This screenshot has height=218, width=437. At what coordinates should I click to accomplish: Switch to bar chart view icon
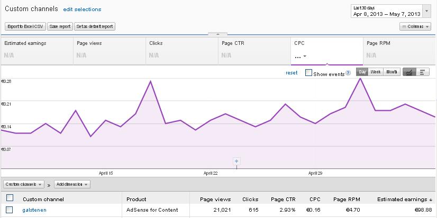(423, 72)
